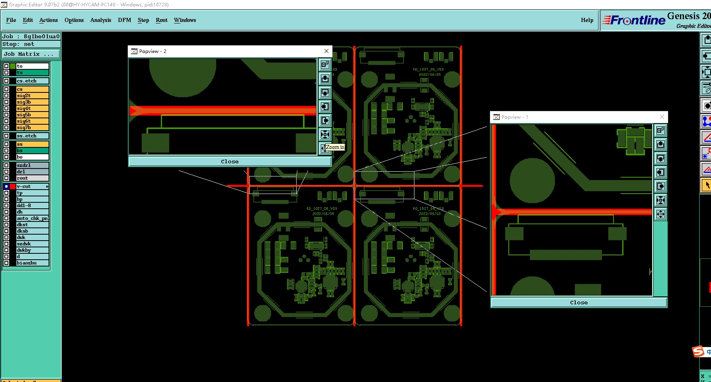Toggle display checkbox for layer to
This screenshot has width=711, height=382.
6,66
